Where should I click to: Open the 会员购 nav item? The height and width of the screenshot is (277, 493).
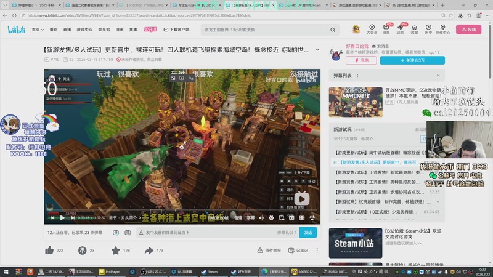[x=104, y=30]
